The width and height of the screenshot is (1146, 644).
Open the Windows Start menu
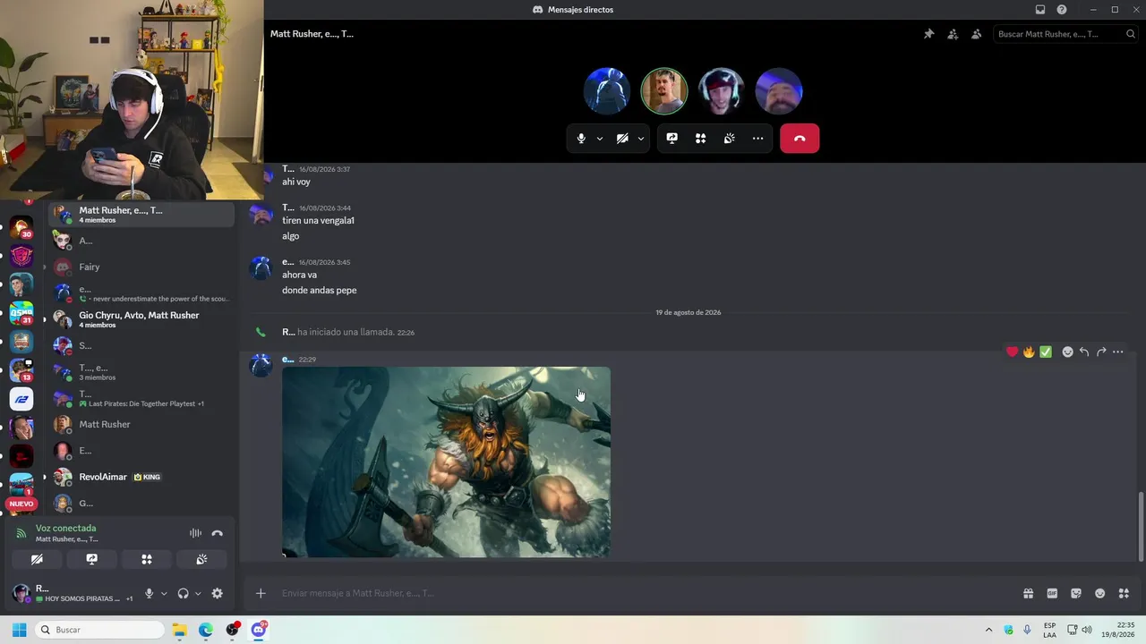point(19,630)
